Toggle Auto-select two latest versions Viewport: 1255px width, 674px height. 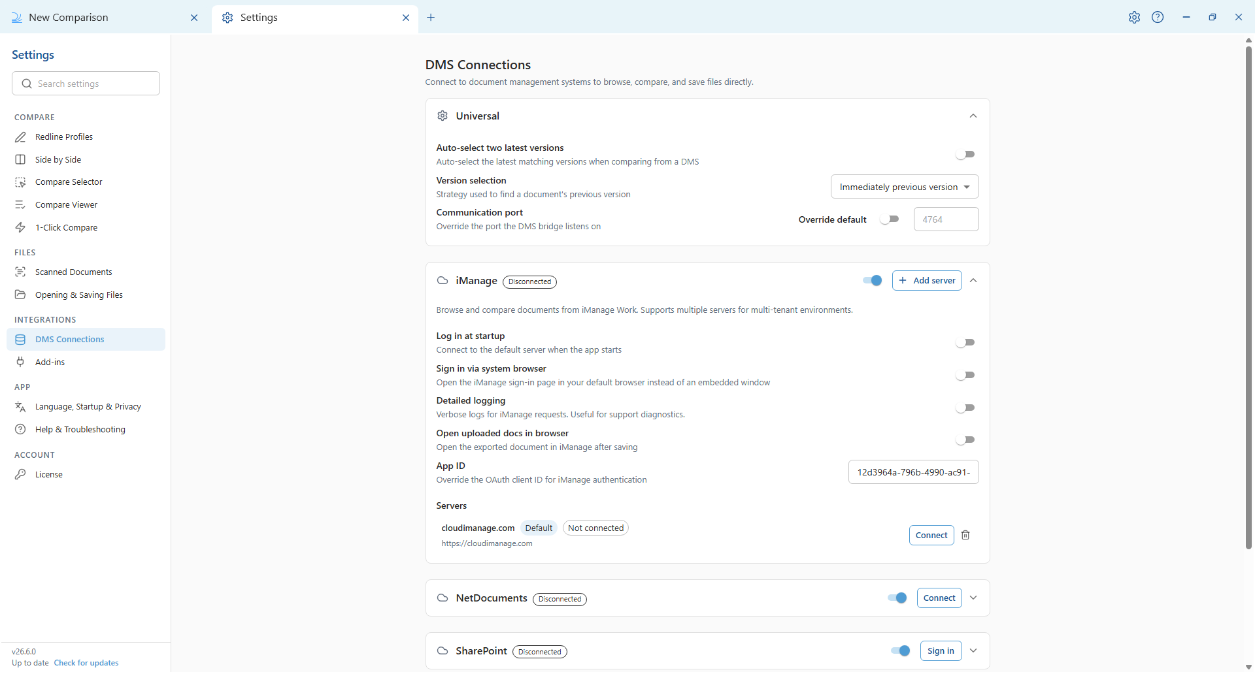tap(965, 155)
